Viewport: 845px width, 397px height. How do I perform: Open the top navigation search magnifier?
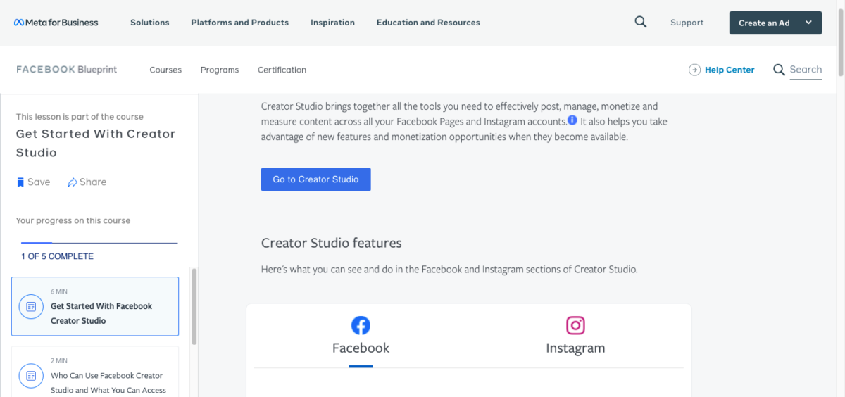pyautogui.click(x=640, y=22)
